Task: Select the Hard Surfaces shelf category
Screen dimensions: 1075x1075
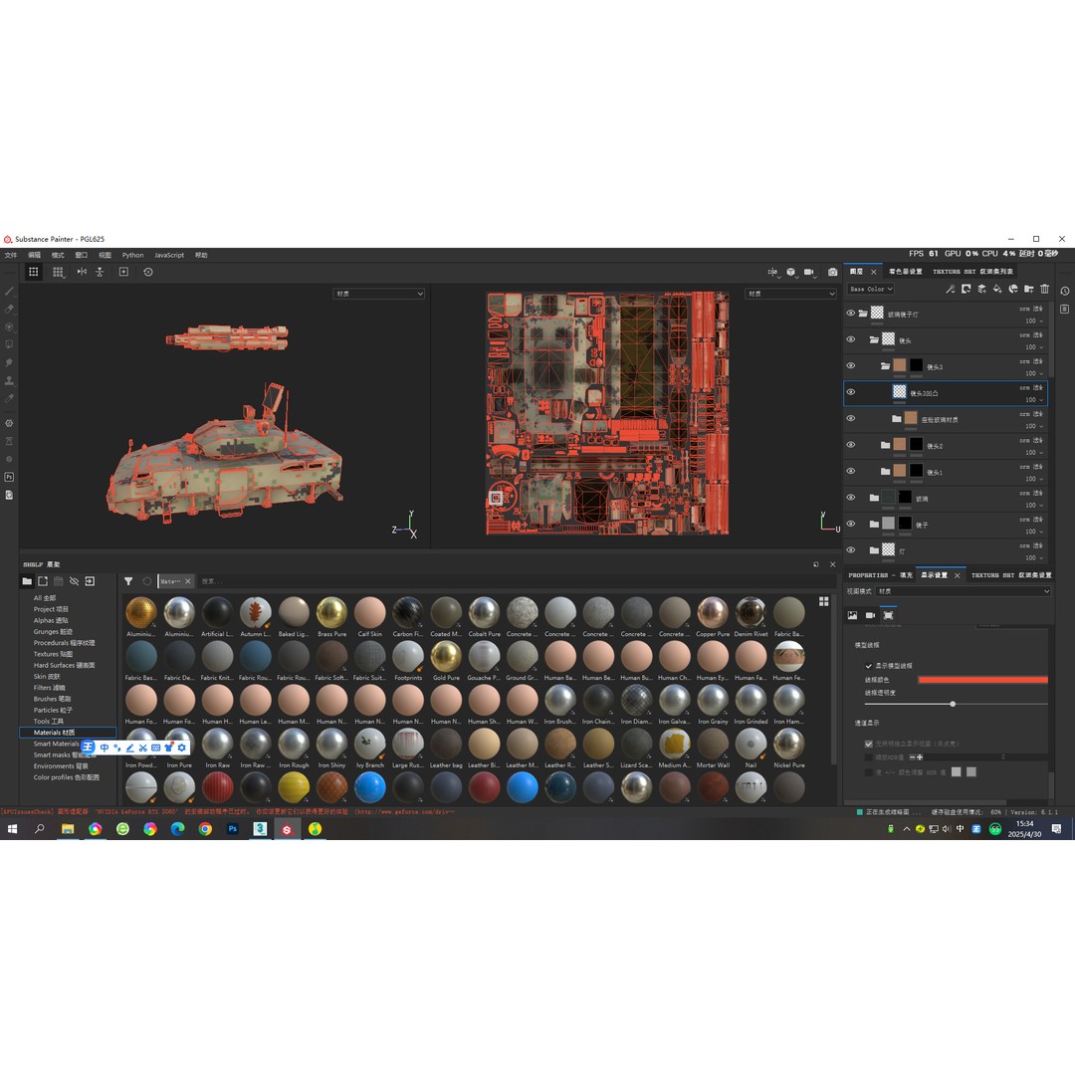Action: 65,665
